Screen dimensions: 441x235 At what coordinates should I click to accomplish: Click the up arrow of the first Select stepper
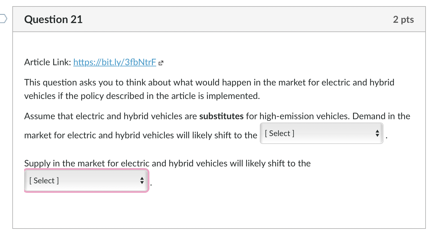378,132
